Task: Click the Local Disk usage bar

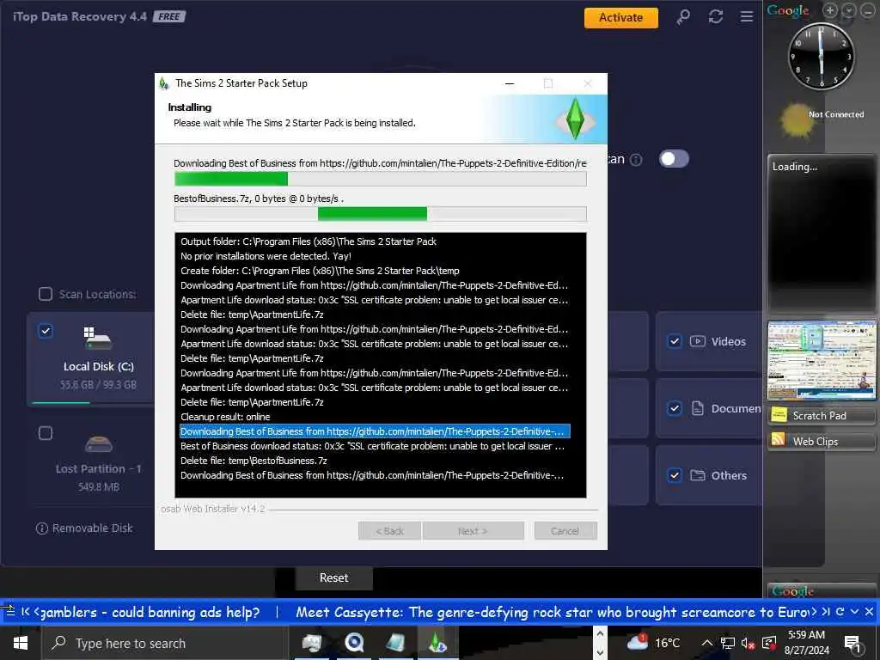Action: 93,402
